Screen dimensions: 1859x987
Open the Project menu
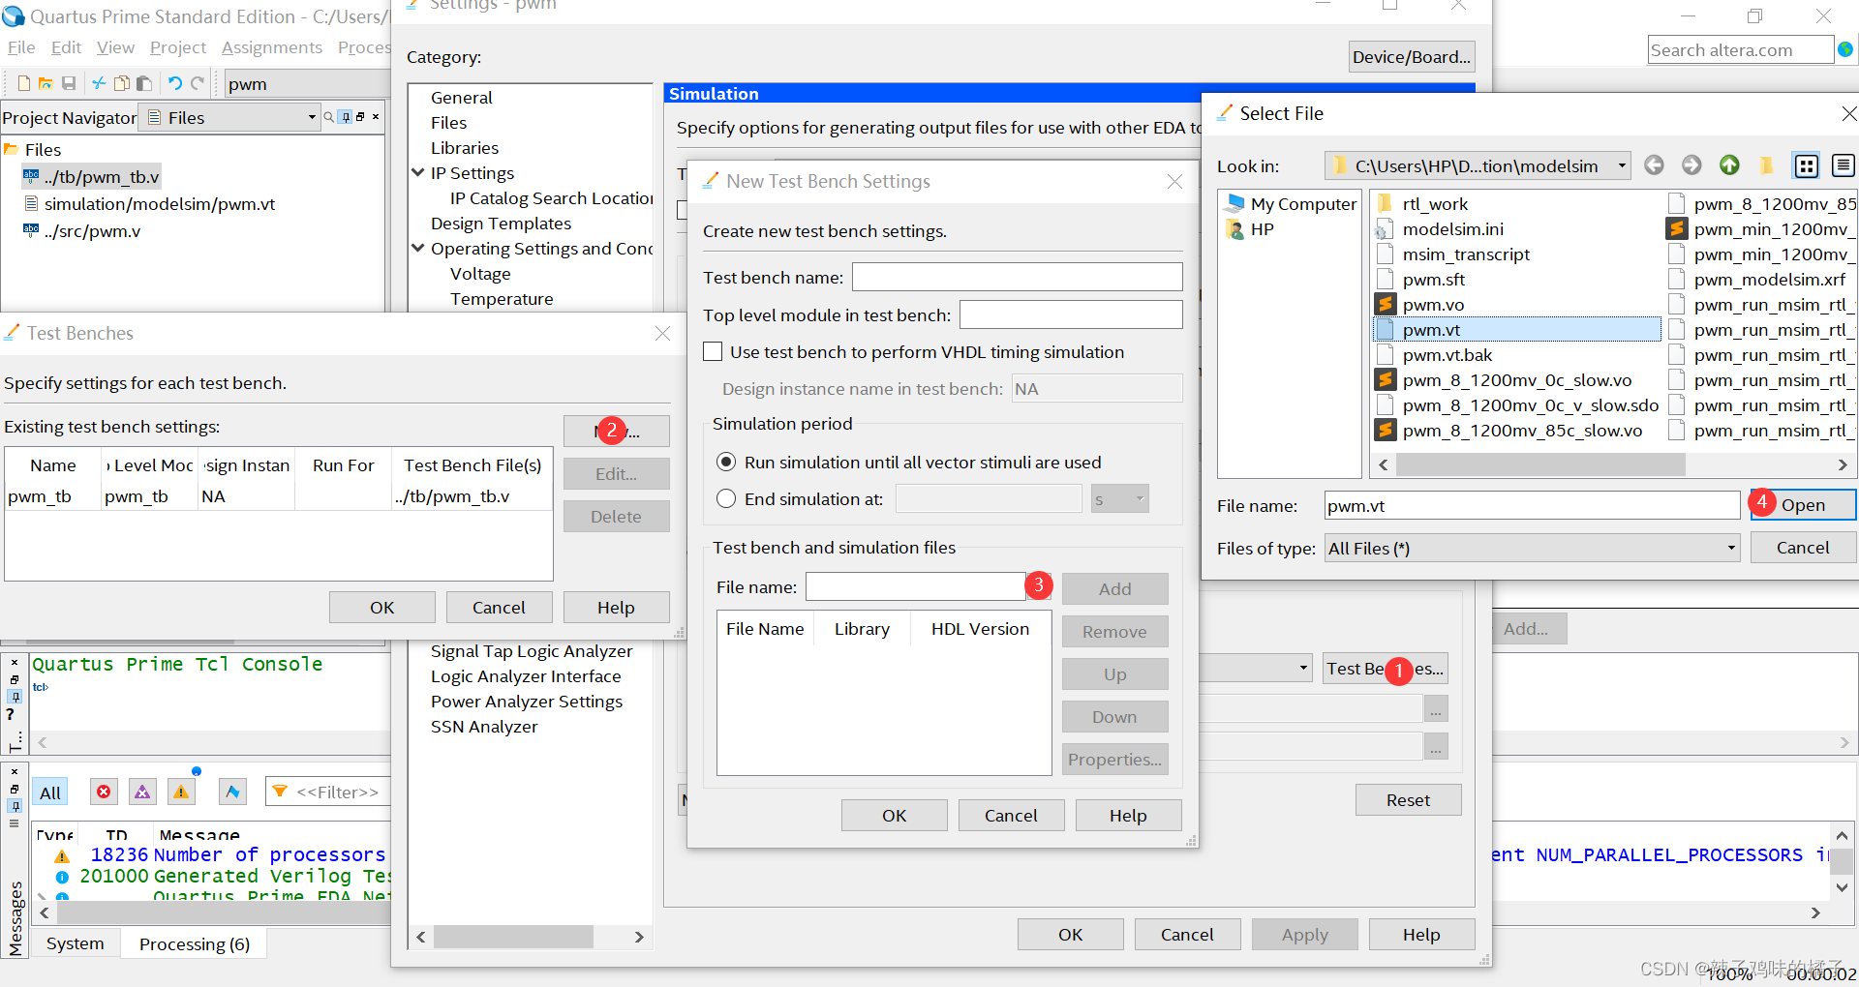point(178,47)
